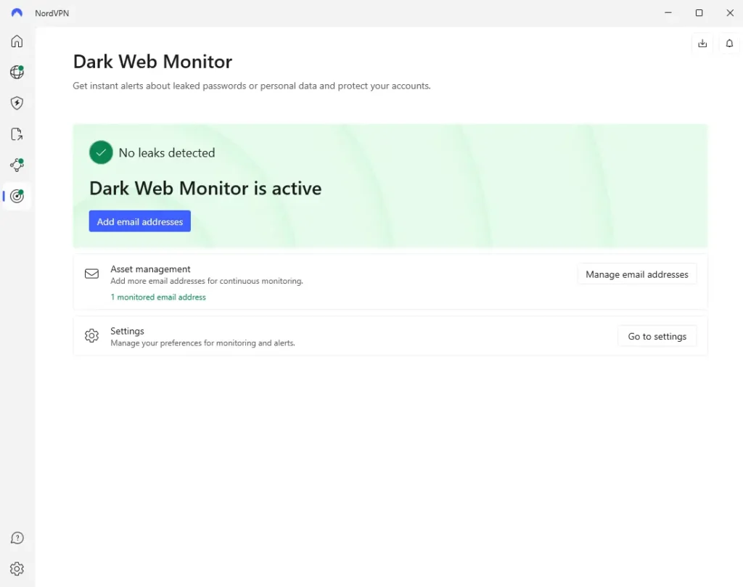Open the notifications bell icon
The height and width of the screenshot is (587, 743).
pyautogui.click(x=730, y=44)
